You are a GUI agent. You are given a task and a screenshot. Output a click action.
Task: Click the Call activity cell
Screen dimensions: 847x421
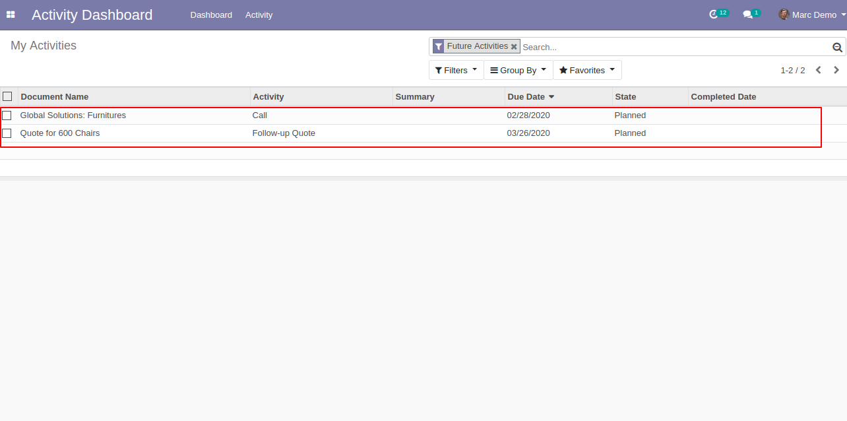pyautogui.click(x=260, y=115)
